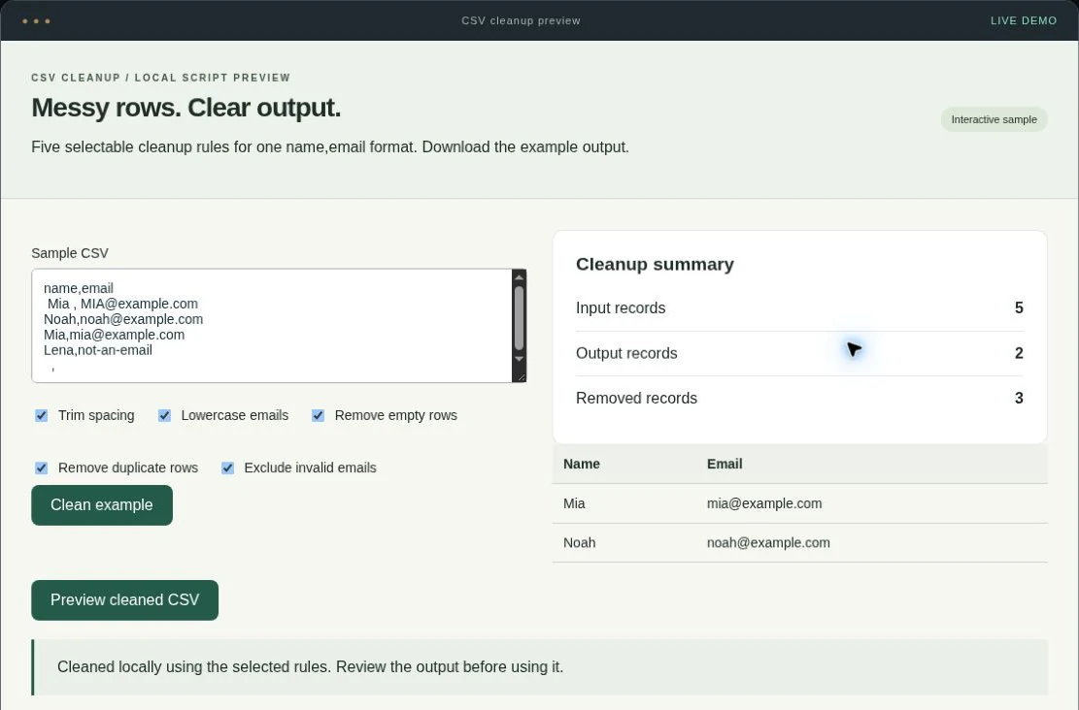Click the window control dots in the title bar

click(36, 21)
